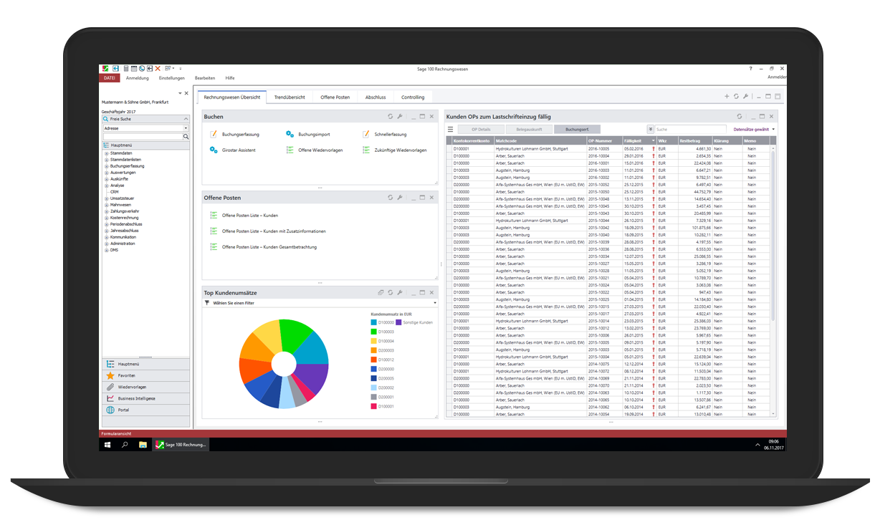Viewport: 880px width, 530px height.
Task: Expand the Stammdaten tree node
Action: [x=107, y=153]
